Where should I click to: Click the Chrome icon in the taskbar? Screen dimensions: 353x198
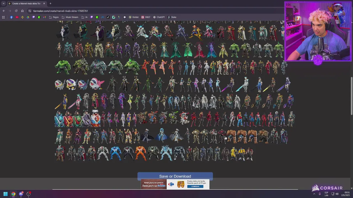click(x=13, y=194)
